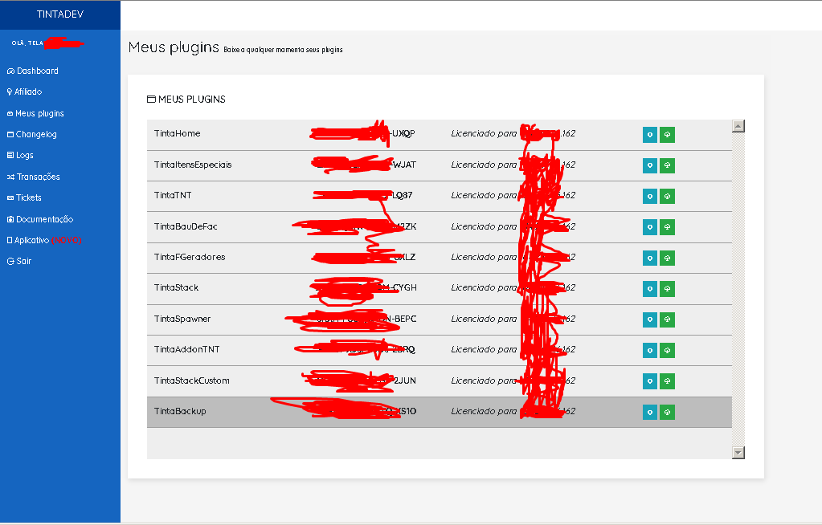822x525 pixels.
Task: Click blue icon for TintaAddonTNT
Action: point(650,350)
